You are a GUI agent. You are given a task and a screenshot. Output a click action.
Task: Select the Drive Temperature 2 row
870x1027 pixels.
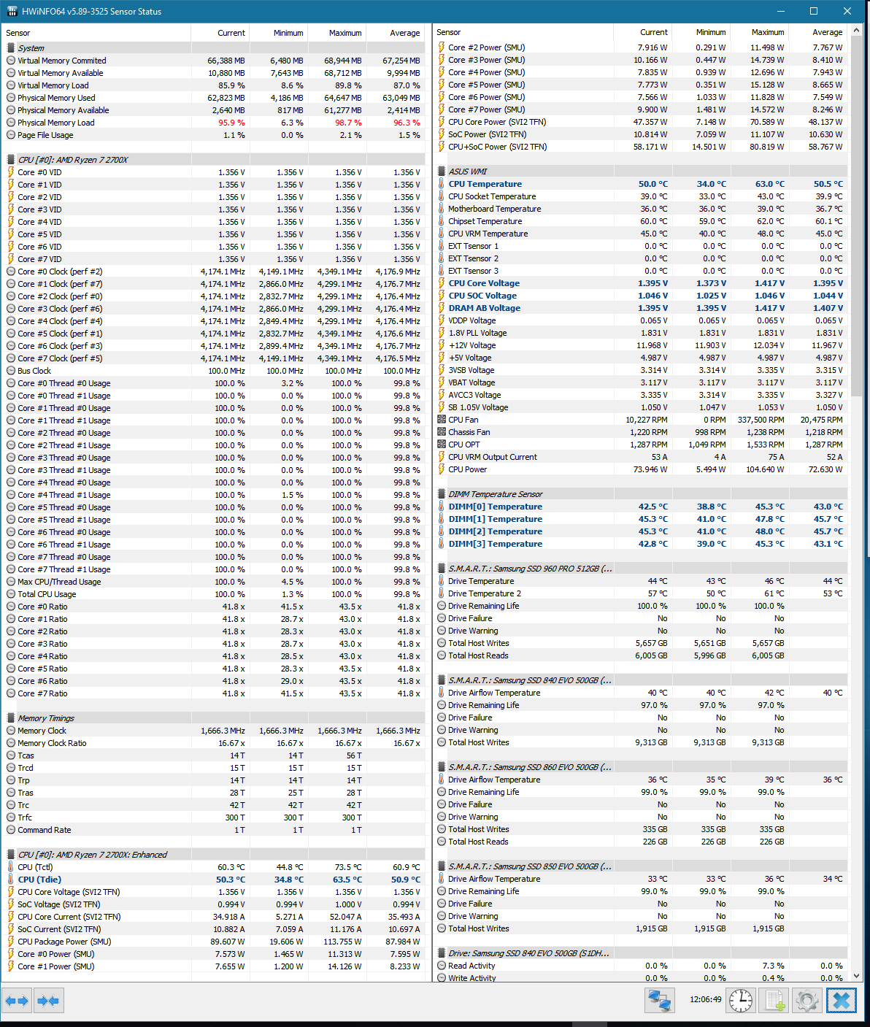(x=642, y=593)
